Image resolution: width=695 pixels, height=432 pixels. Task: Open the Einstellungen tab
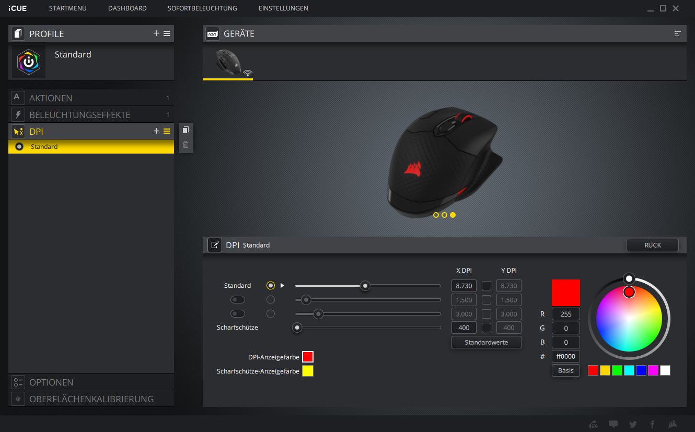(x=283, y=8)
